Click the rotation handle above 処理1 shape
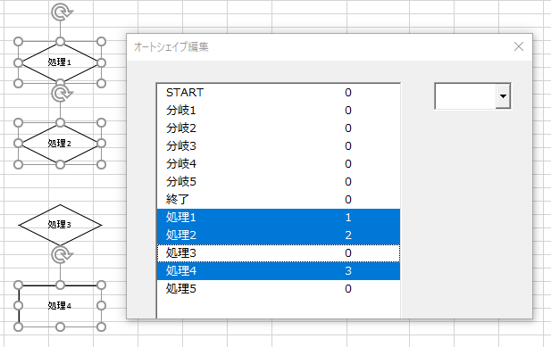551x347 pixels. [x=61, y=12]
